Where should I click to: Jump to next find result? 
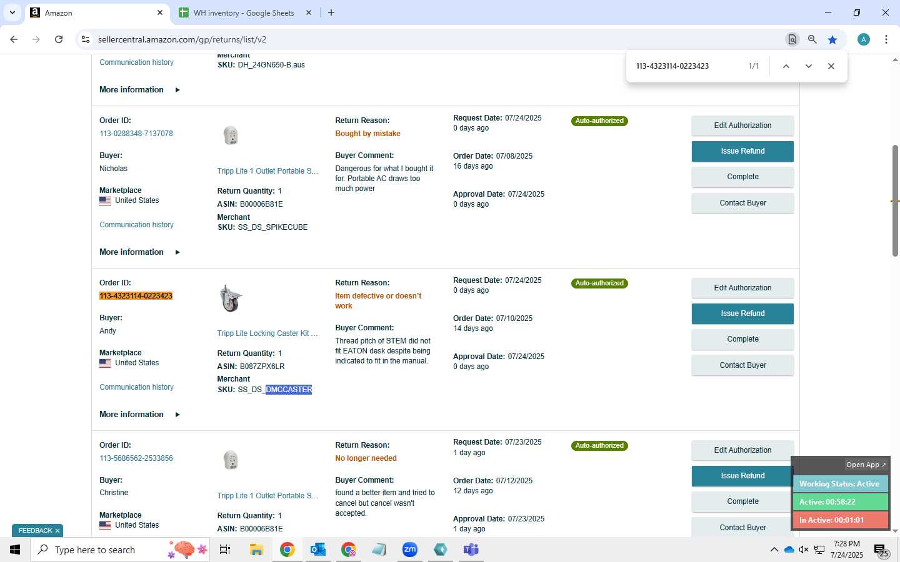pyautogui.click(x=809, y=66)
